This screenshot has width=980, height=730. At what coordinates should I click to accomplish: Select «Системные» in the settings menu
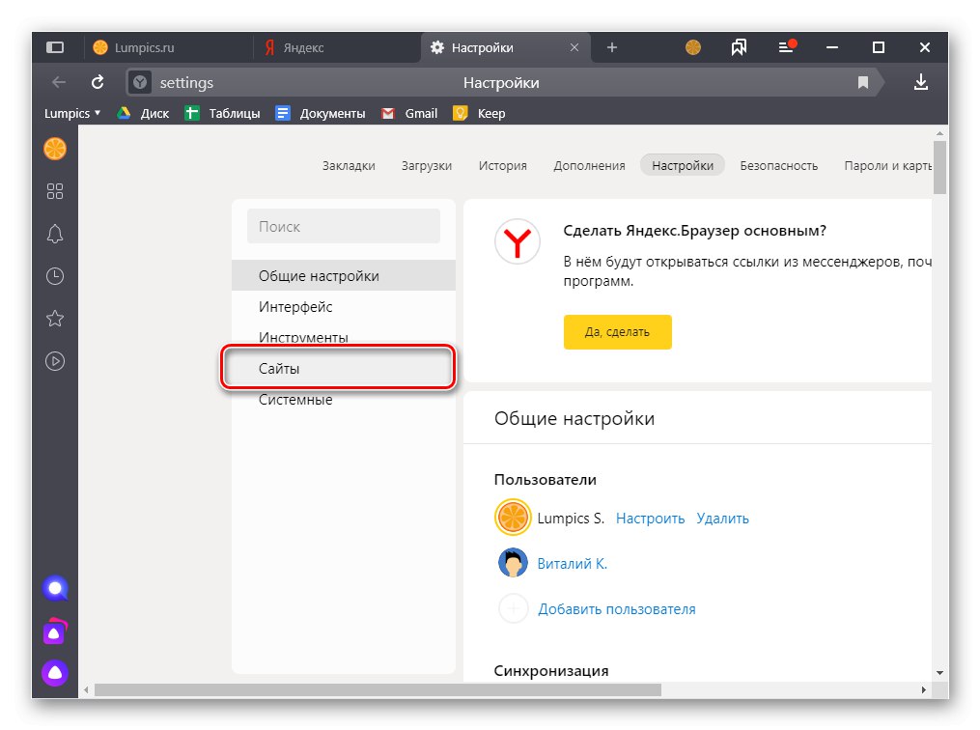point(294,399)
